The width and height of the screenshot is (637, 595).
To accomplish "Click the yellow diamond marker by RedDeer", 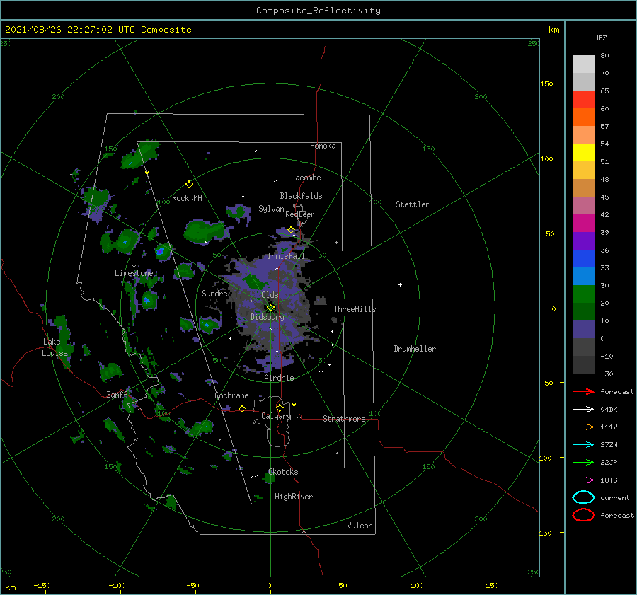I will point(291,230).
